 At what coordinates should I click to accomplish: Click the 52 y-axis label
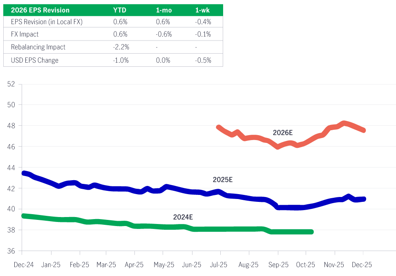tap(11, 84)
